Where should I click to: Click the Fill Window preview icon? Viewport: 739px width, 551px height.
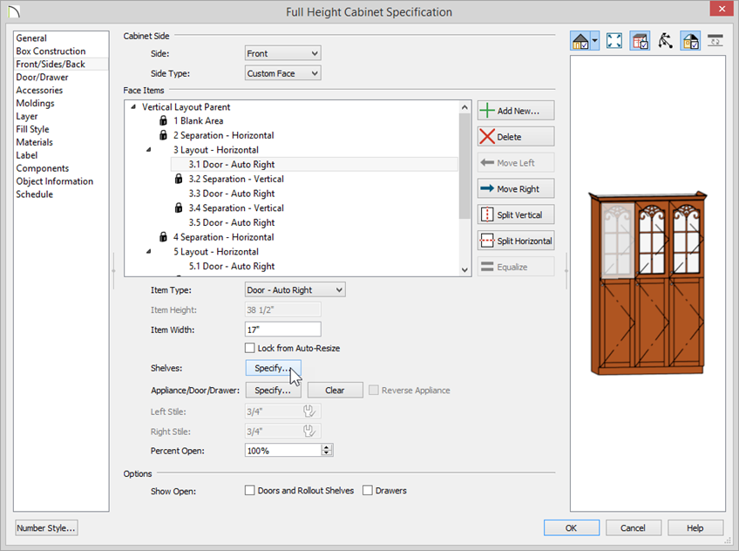(x=614, y=41)
